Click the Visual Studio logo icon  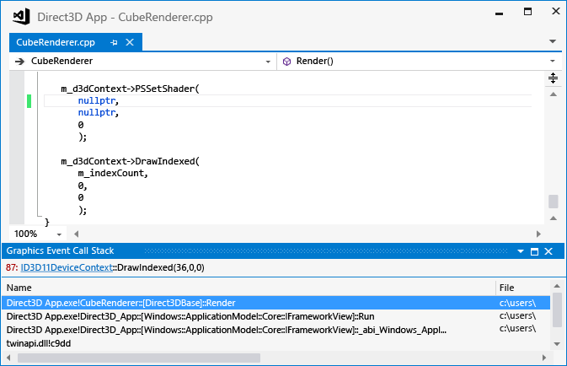(21, 17)
